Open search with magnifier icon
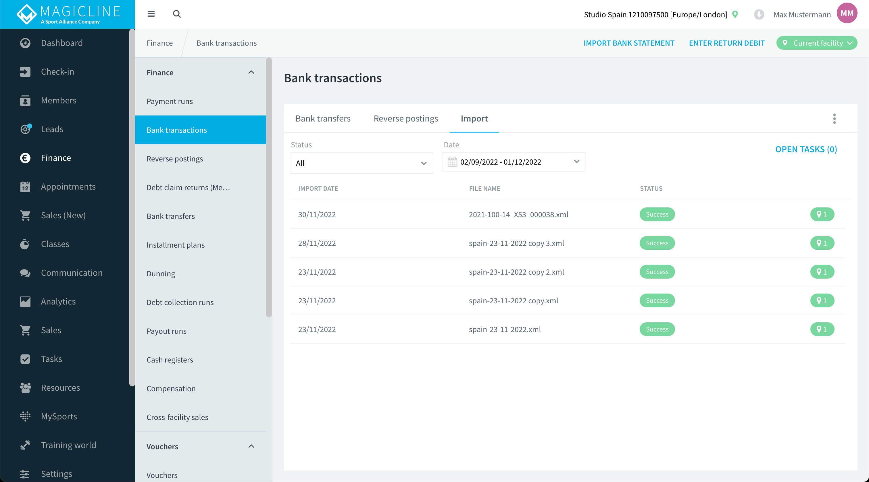Viewport: 869px width, 482px height. [177, 14]
